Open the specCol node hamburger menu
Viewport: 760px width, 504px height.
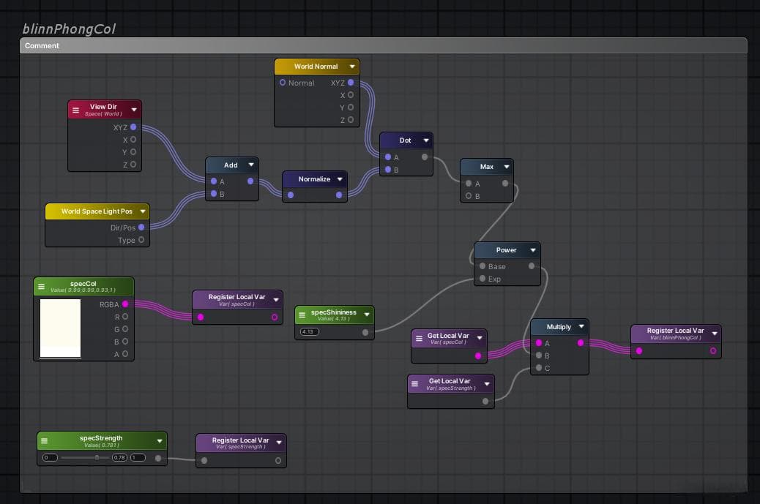pyautogui.click(x=41, y=287)
